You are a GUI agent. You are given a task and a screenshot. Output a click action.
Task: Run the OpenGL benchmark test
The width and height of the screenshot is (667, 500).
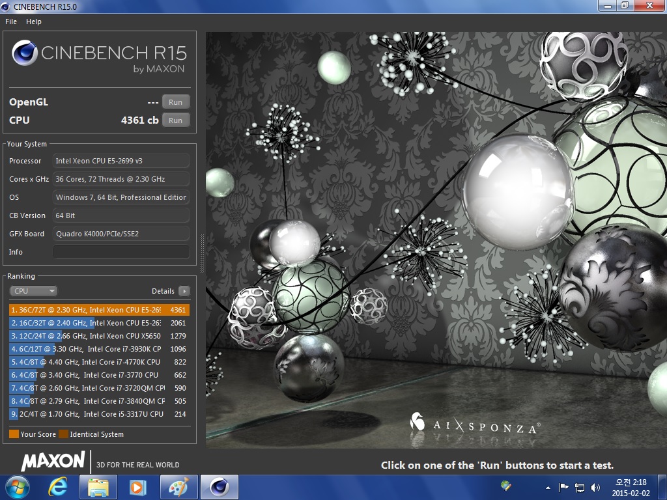(176, 102)
